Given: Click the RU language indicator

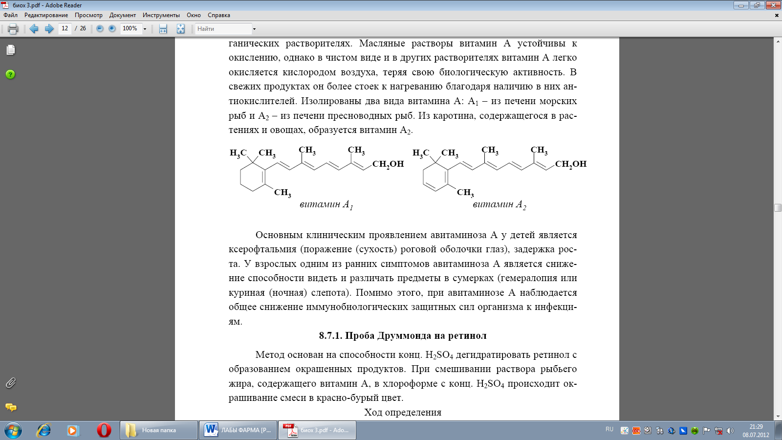Looking at the screenshot, I should (x=609, y=429).
